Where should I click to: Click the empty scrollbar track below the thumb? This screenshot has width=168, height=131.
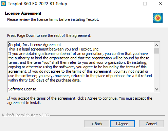tap(156, 70)
